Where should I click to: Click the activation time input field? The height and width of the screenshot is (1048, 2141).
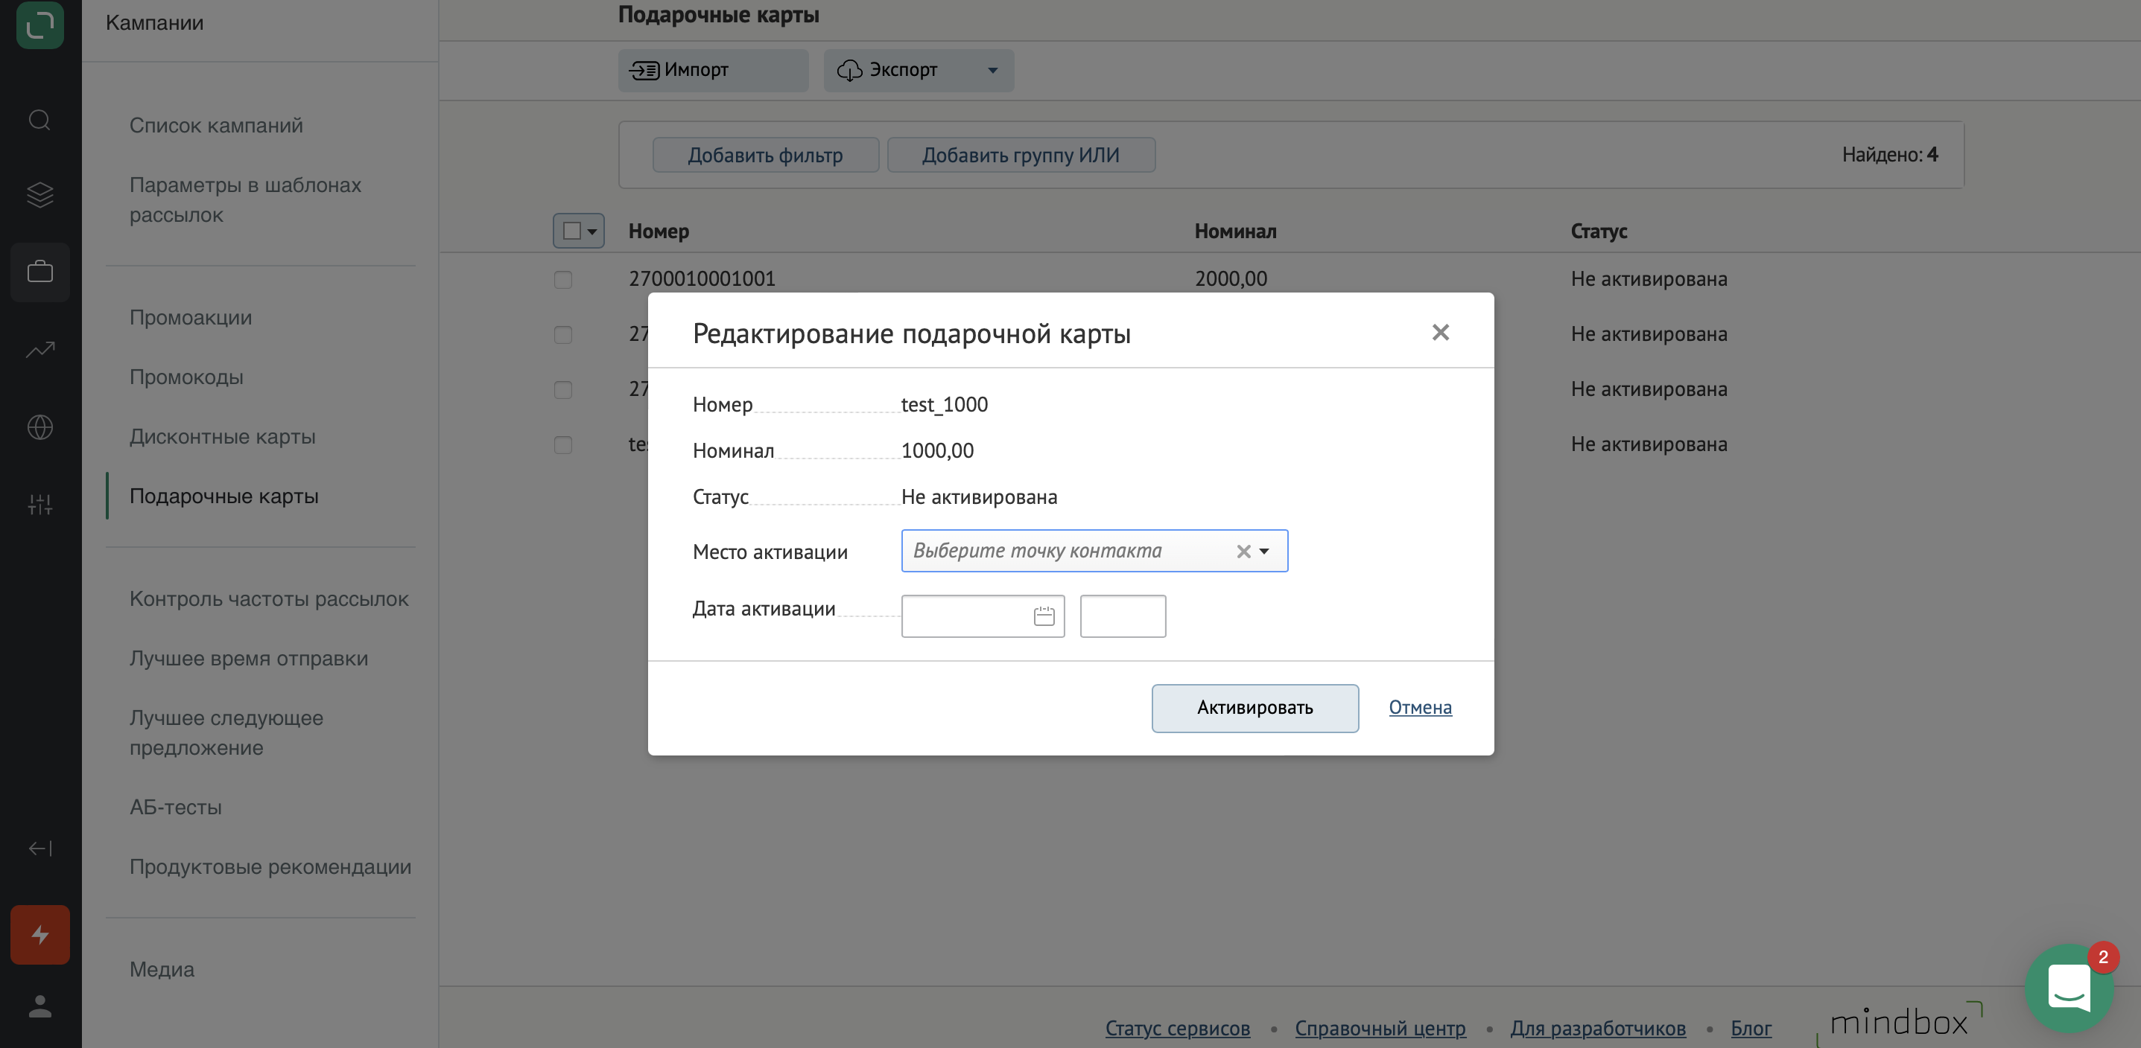[x=1122, y=616]
